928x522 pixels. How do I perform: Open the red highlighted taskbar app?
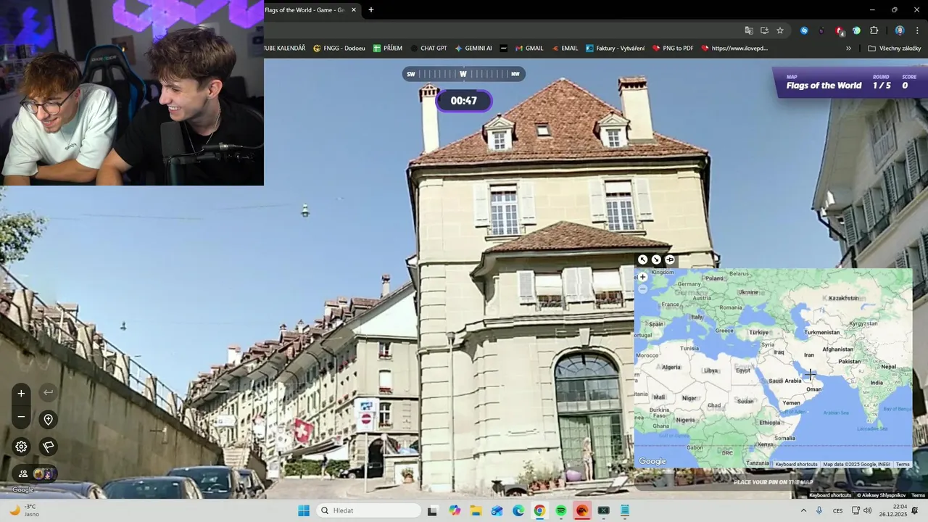581,510
